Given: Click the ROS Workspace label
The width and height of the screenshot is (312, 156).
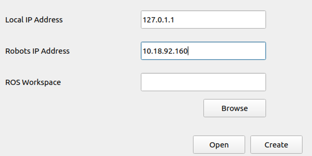Looking at the screenshot, I should 33,82.
